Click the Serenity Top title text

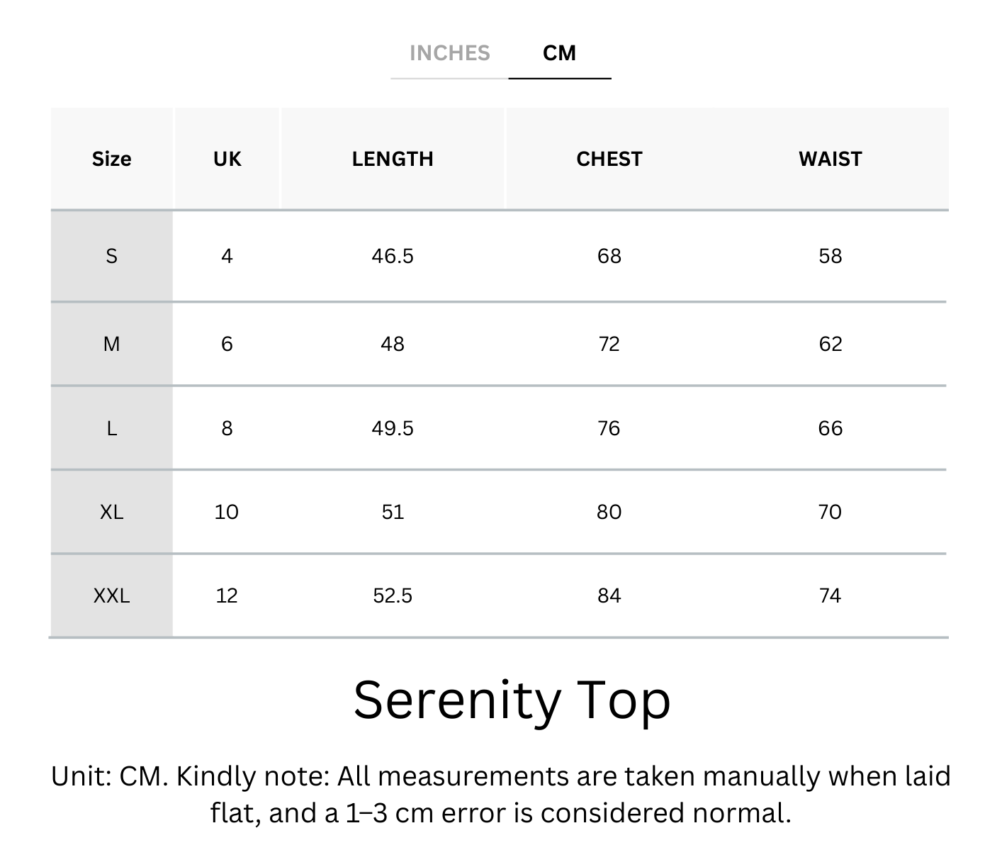pyautogui.click(x=512, y=700)
